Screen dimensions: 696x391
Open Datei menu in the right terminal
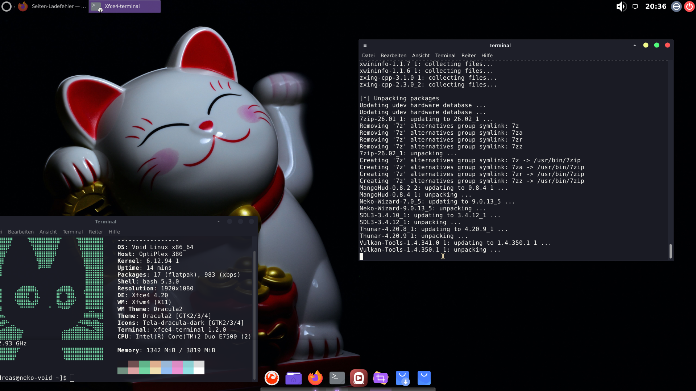pos(368,55)
